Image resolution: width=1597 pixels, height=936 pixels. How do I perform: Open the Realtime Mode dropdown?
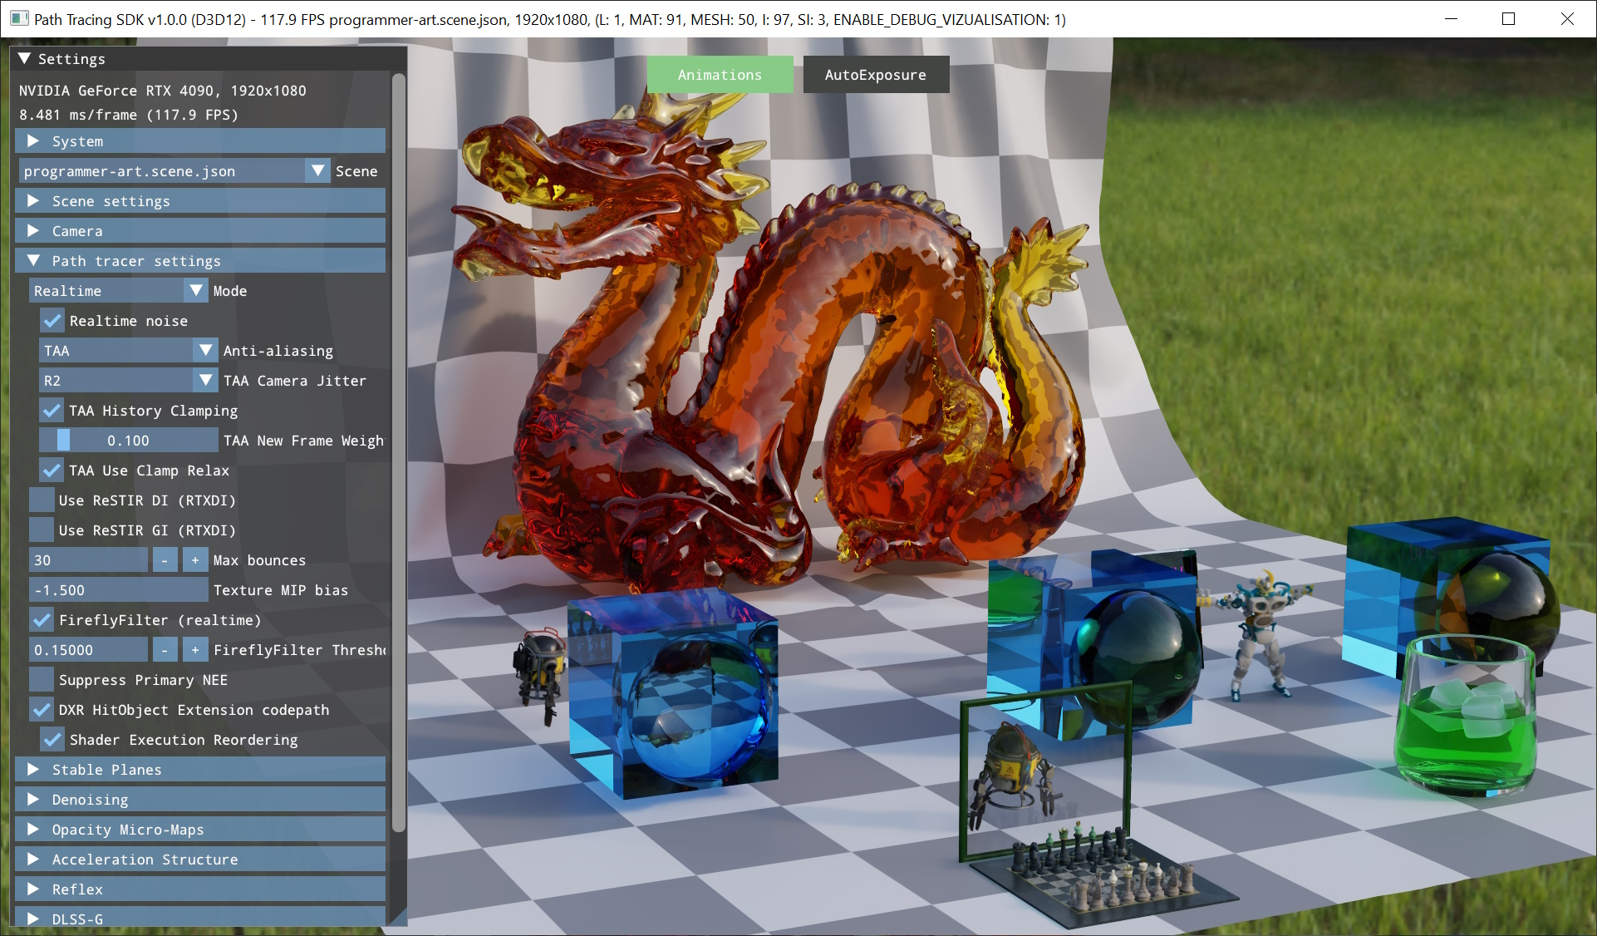click(x=195, y=291)
